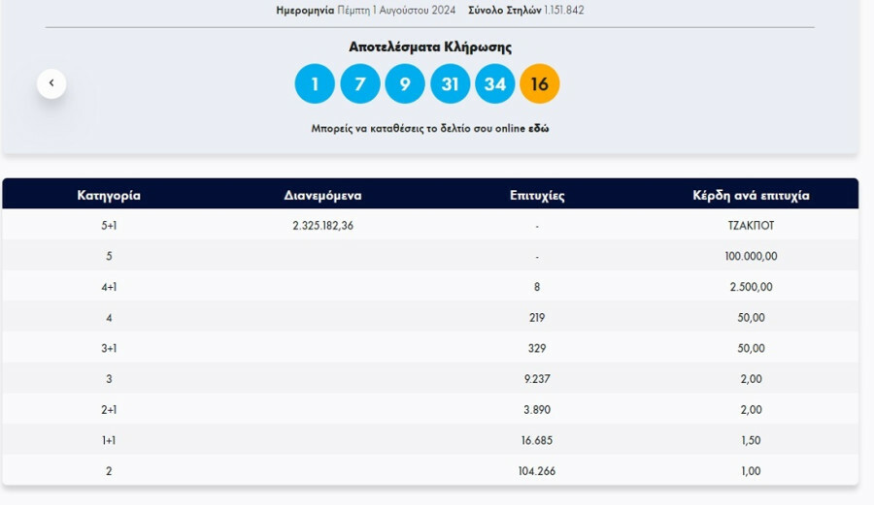Click the 100.000,00 prize value
874x505 pixels.
751,256
